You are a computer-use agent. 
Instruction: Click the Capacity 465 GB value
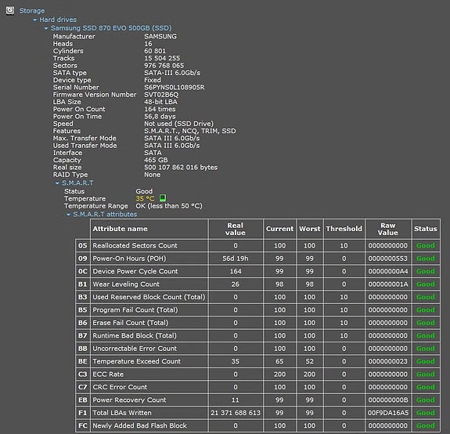pos(156,160)
